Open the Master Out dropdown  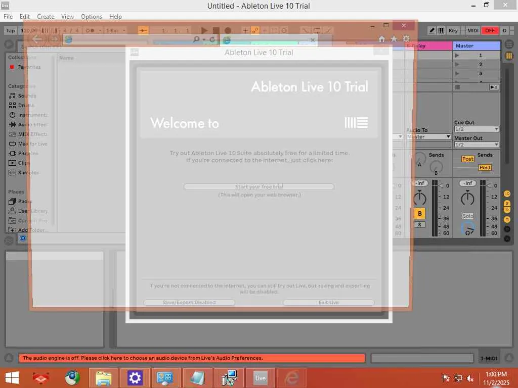[x=477, y=144]
